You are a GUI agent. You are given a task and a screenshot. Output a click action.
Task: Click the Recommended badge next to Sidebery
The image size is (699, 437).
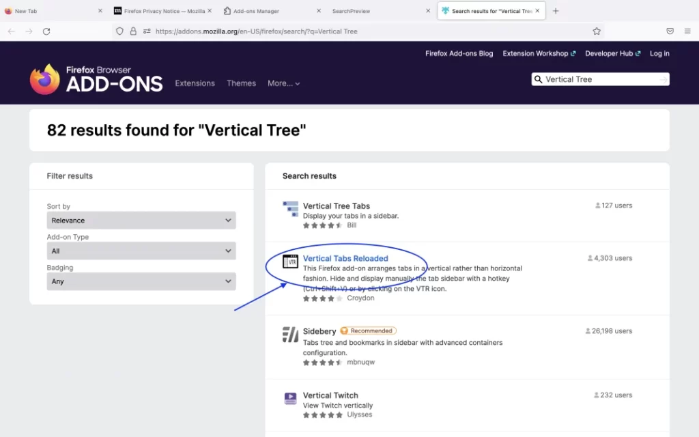(x=368, y=331)
